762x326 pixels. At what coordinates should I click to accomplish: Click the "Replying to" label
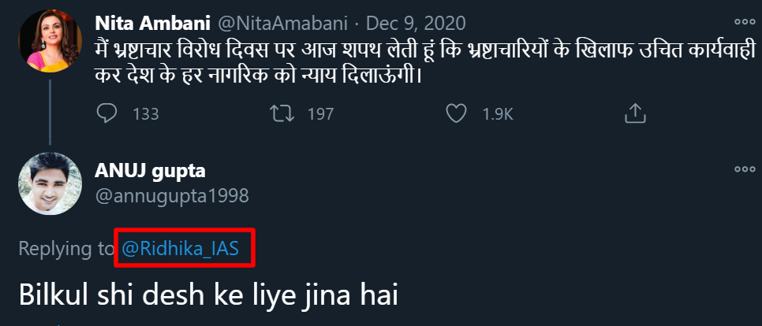tap(66, 250)
